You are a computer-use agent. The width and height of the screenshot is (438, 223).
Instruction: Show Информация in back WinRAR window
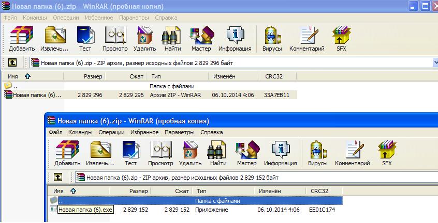pos(235,38)
